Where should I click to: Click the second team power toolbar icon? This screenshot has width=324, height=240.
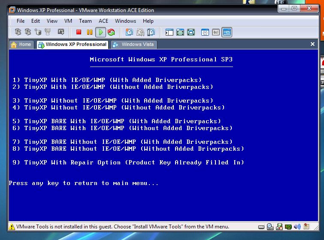point(28,32)
